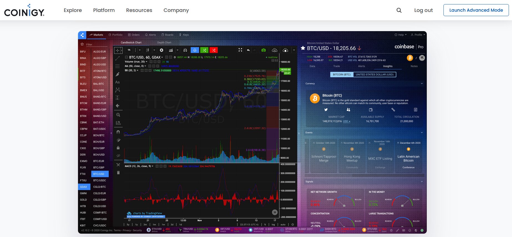Select the Aa text annotation tool
Image resolution: width=512 pixels, height=237 pixels.
(117, 82)
